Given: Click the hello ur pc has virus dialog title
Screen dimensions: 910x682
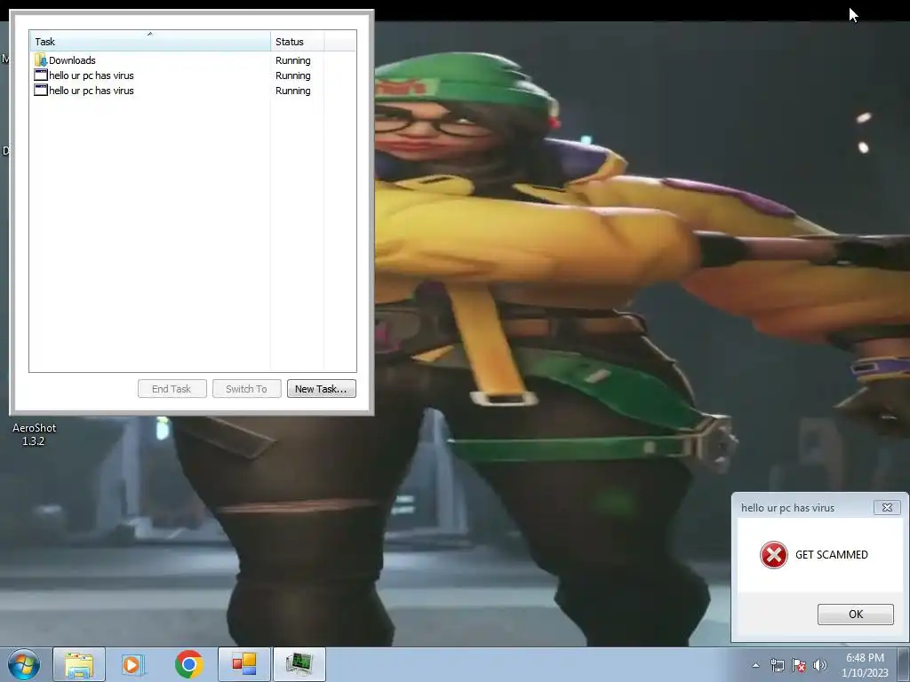Looking at the screenshot, I should (x=787, y=508).
